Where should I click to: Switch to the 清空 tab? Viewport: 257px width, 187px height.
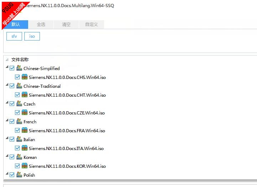(x=66, y=25)
